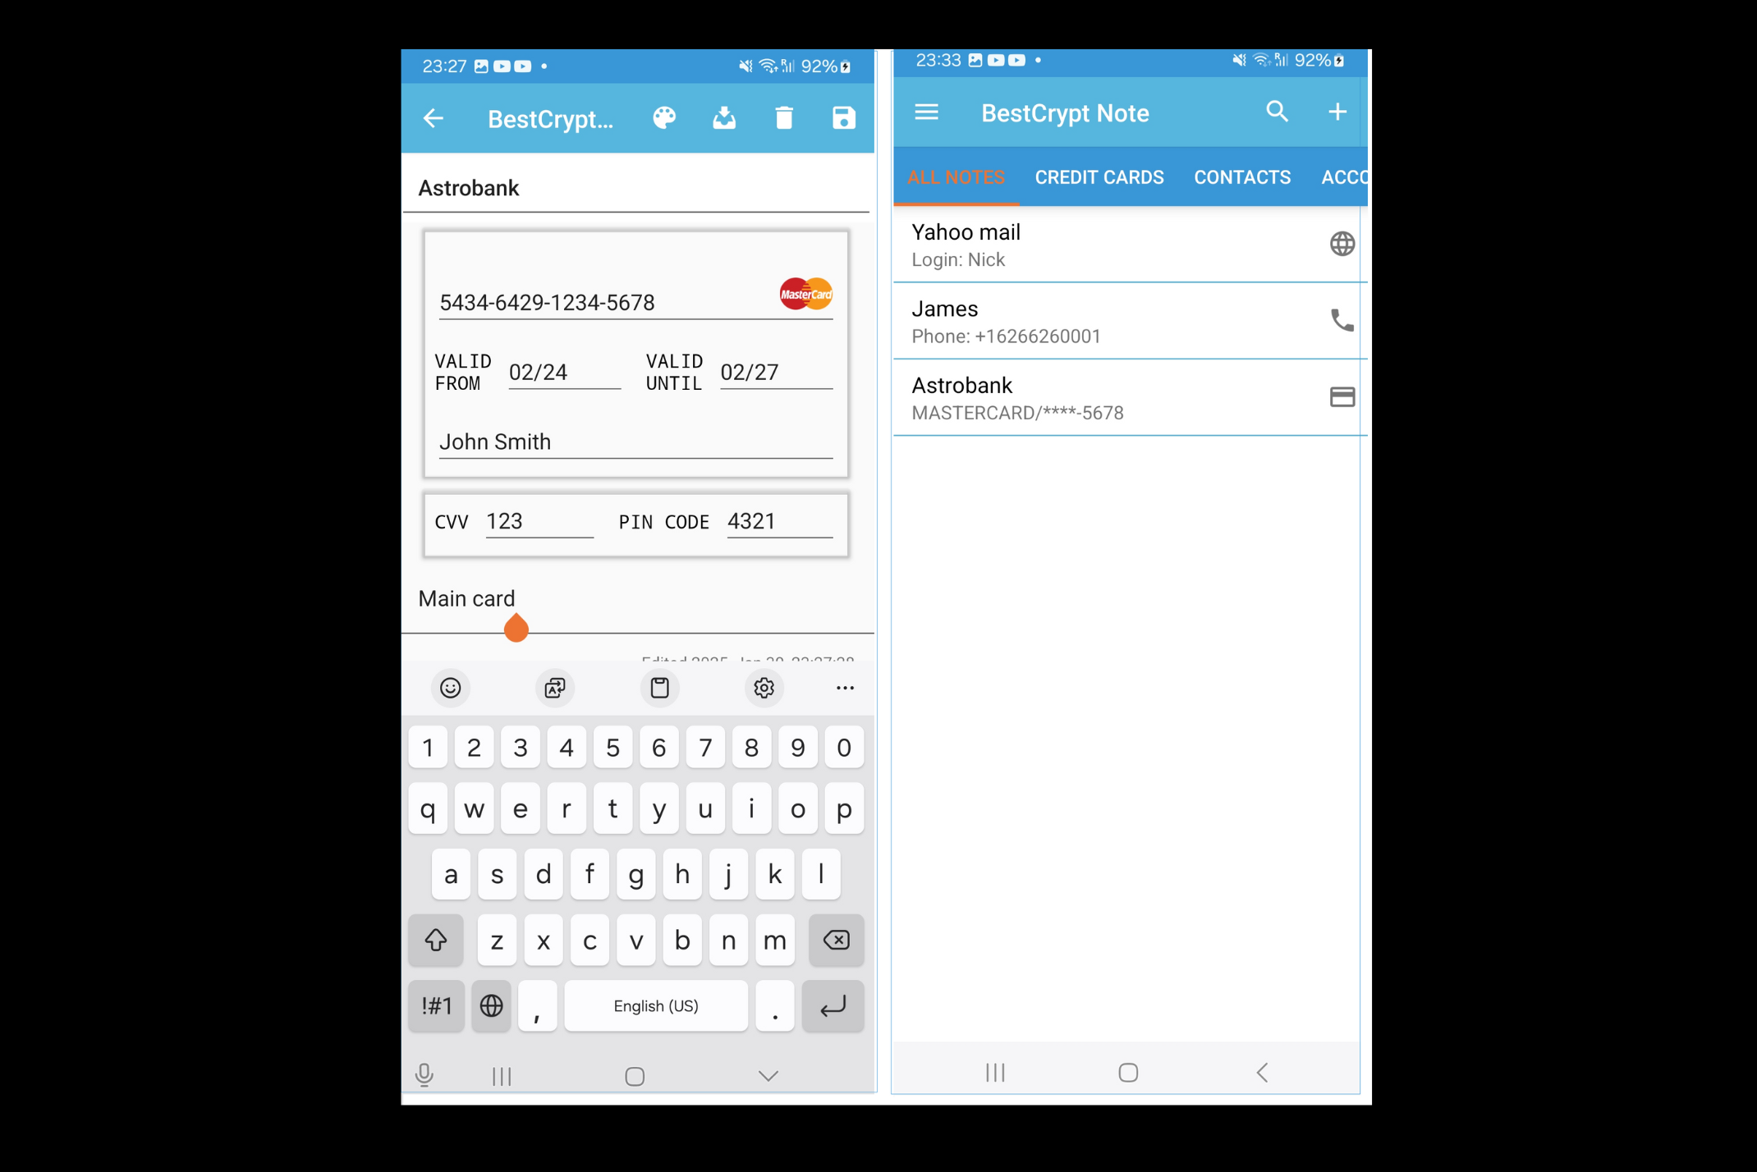Tap the hamburger menu icon

click(928, 112)
